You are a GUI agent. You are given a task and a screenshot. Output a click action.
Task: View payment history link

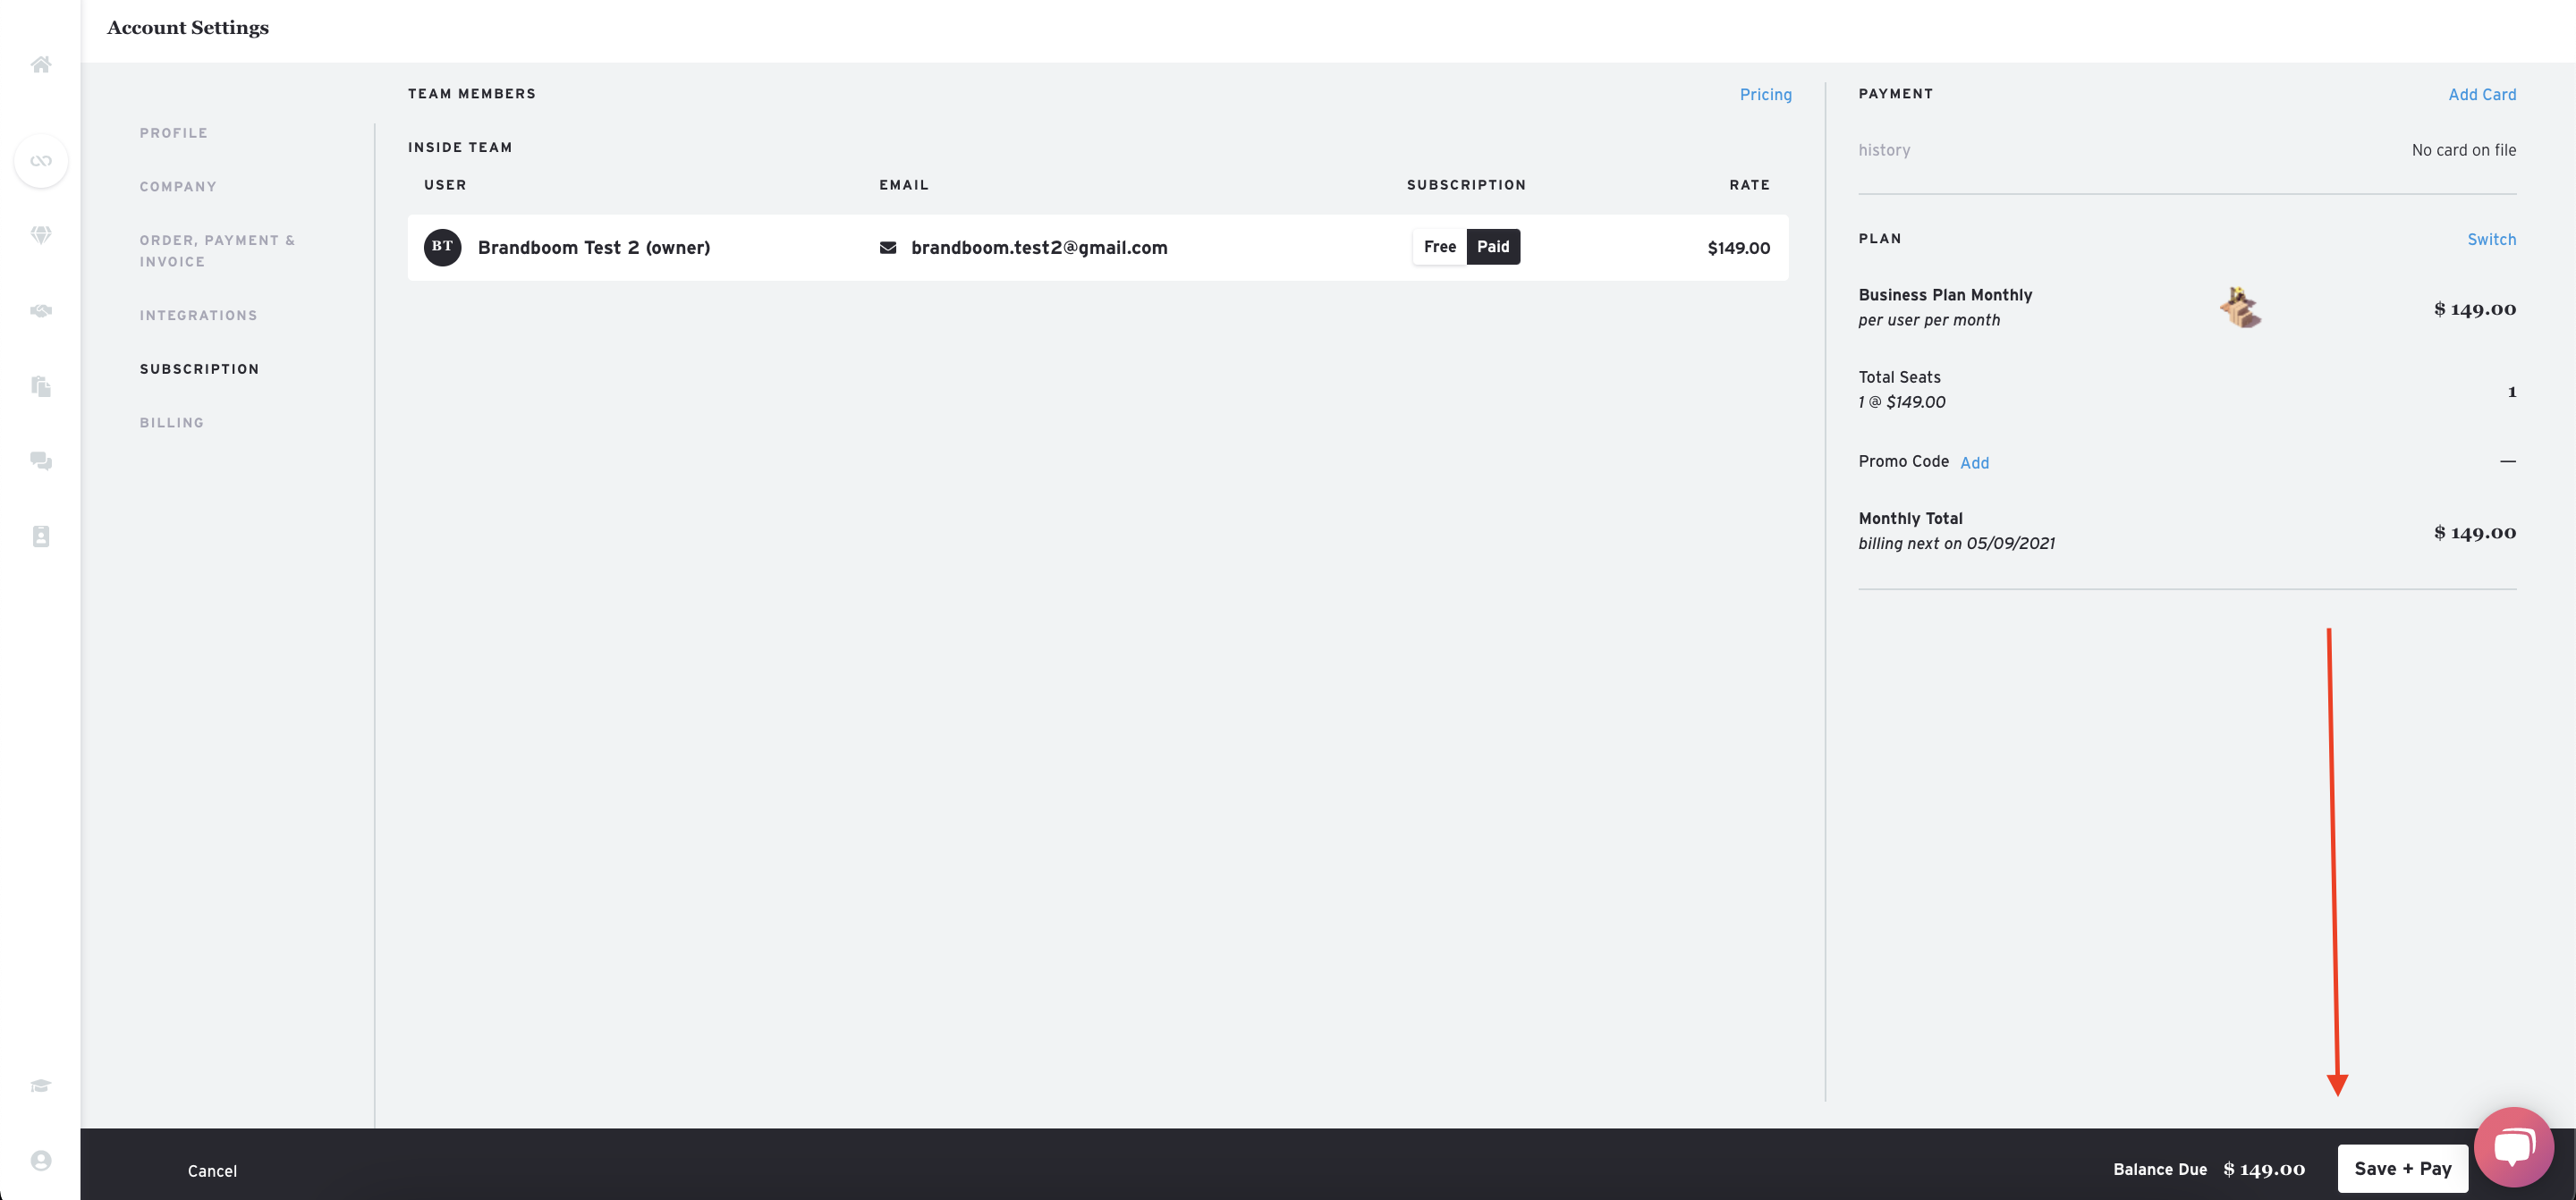tap(1884, 150)
